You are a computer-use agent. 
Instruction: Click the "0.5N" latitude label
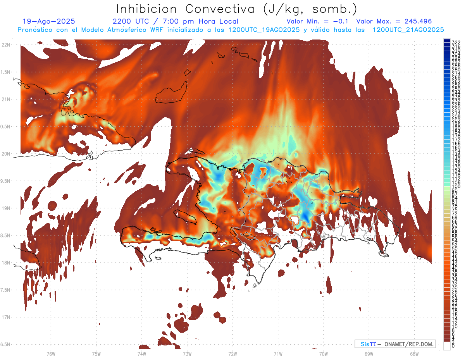pyautogui.click(x=6, y=127)
